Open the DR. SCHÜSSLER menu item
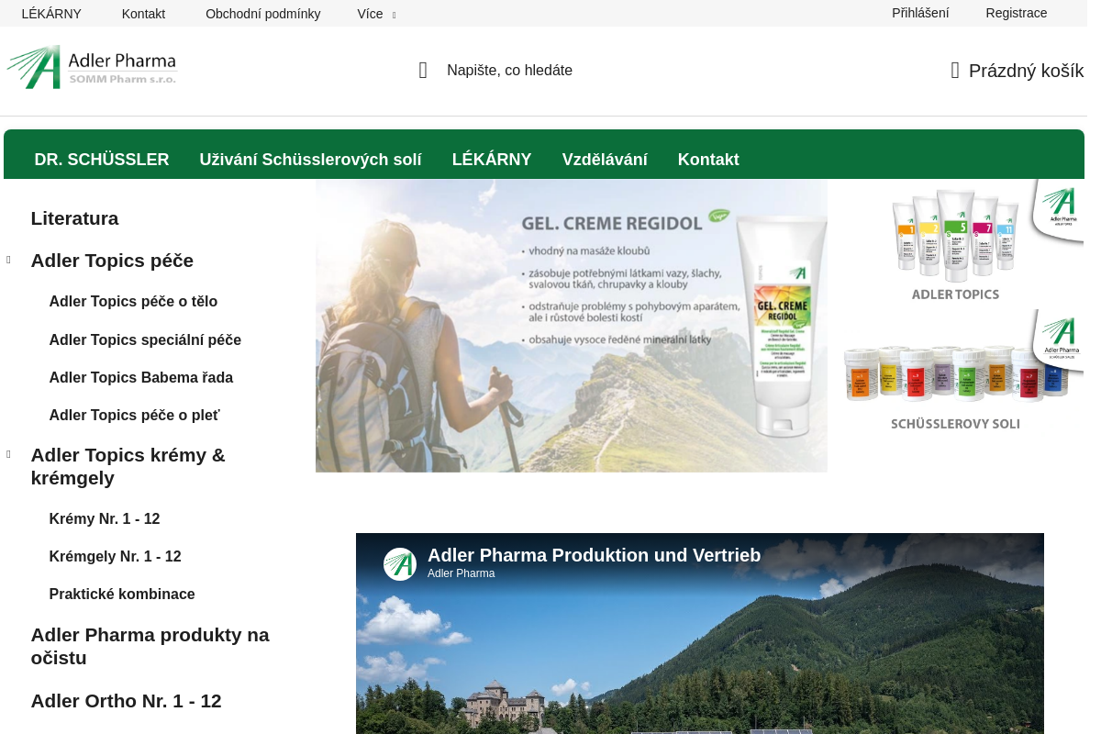 coord(102,160)
